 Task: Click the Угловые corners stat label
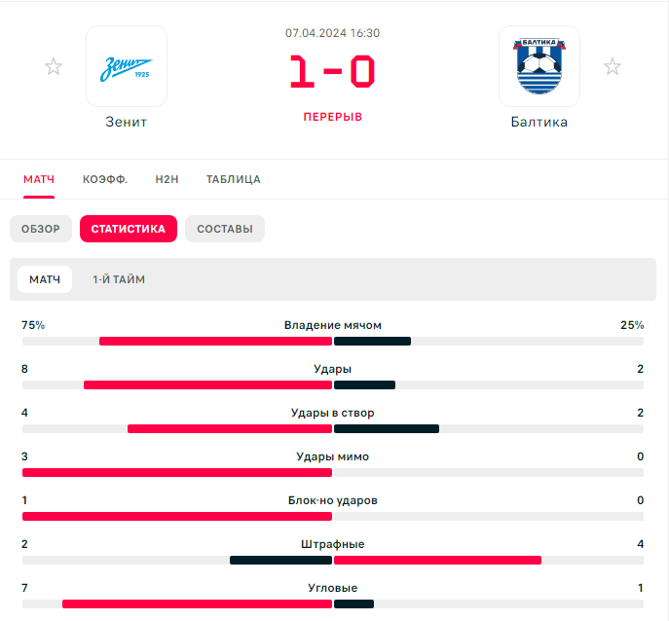coord(333,588)
